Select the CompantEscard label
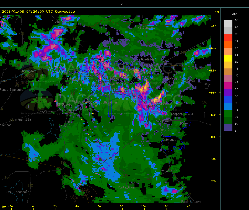 point(182,114)
